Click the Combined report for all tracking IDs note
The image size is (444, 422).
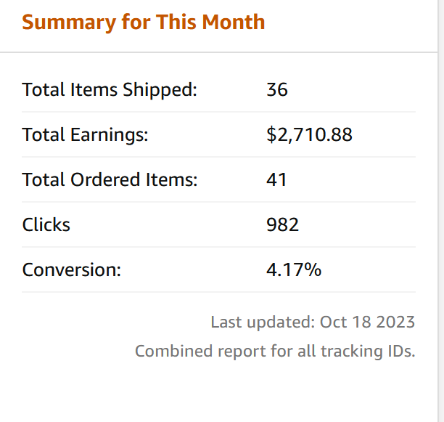point(275,352)
